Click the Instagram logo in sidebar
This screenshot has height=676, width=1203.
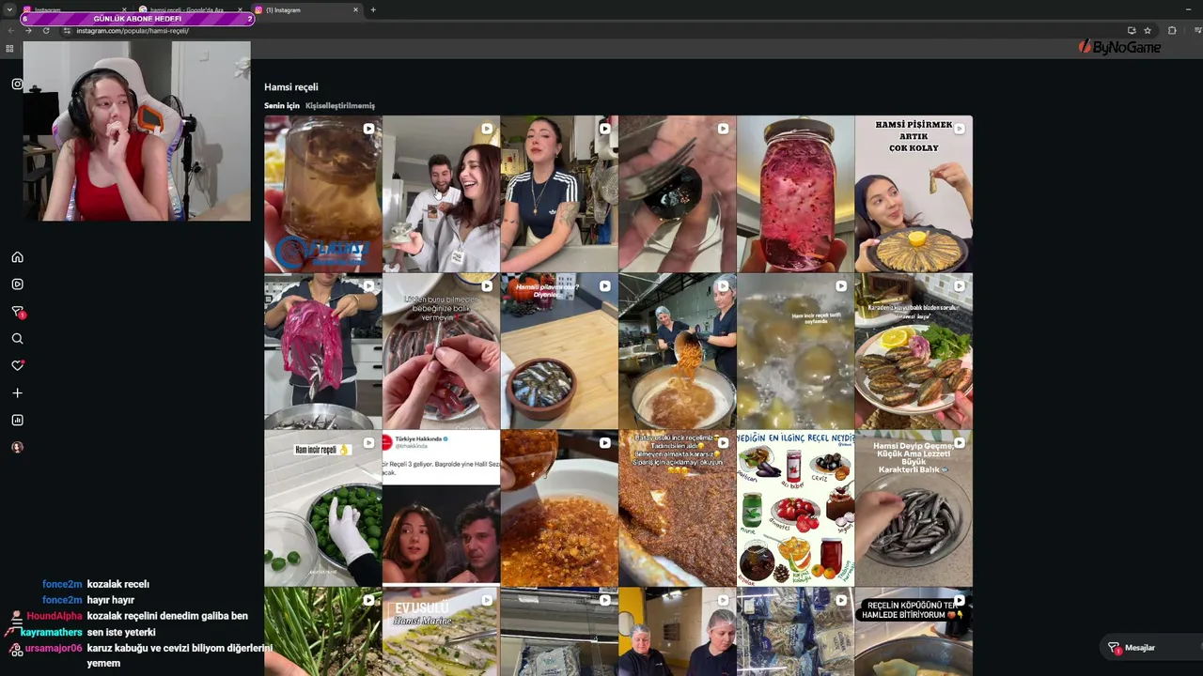click(17, 84)
